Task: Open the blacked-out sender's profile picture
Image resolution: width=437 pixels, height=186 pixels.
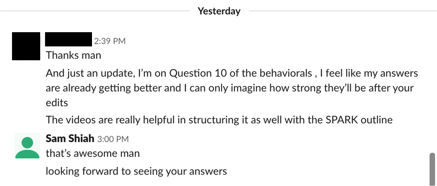Action: 26,46
